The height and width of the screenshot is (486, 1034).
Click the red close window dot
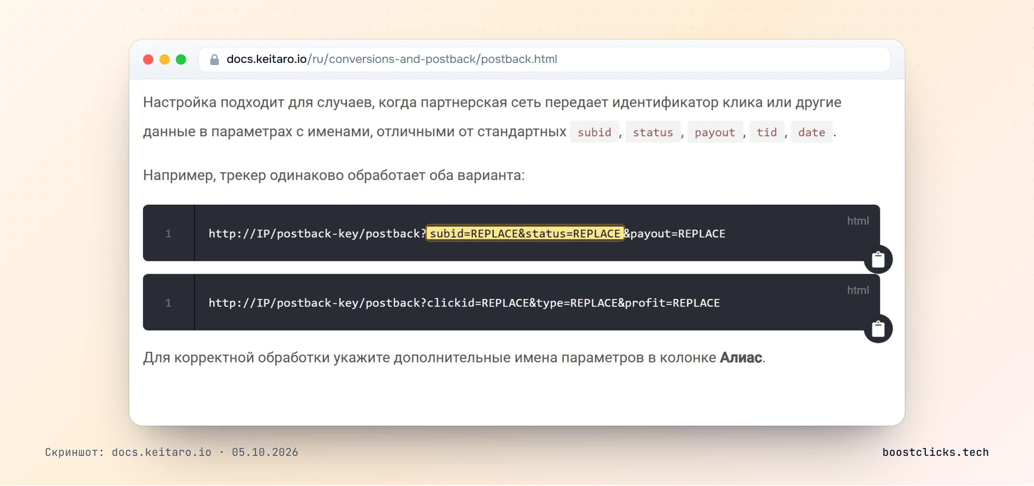click(148, 59)
